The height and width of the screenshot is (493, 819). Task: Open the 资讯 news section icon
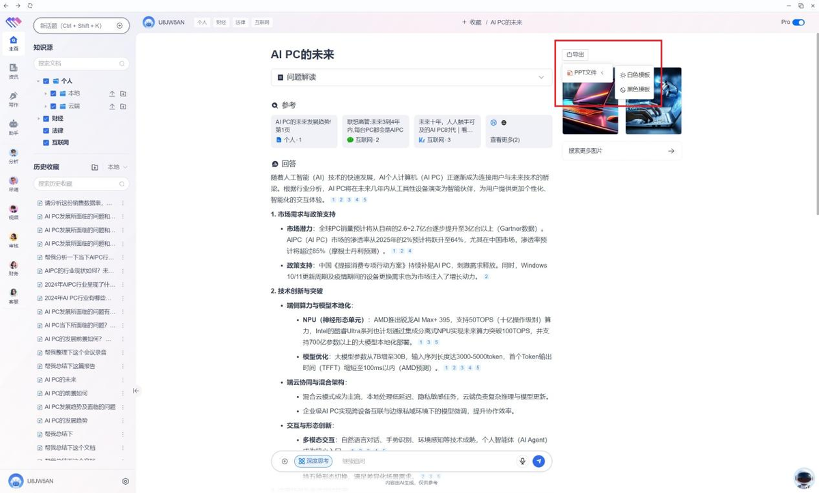13,71
